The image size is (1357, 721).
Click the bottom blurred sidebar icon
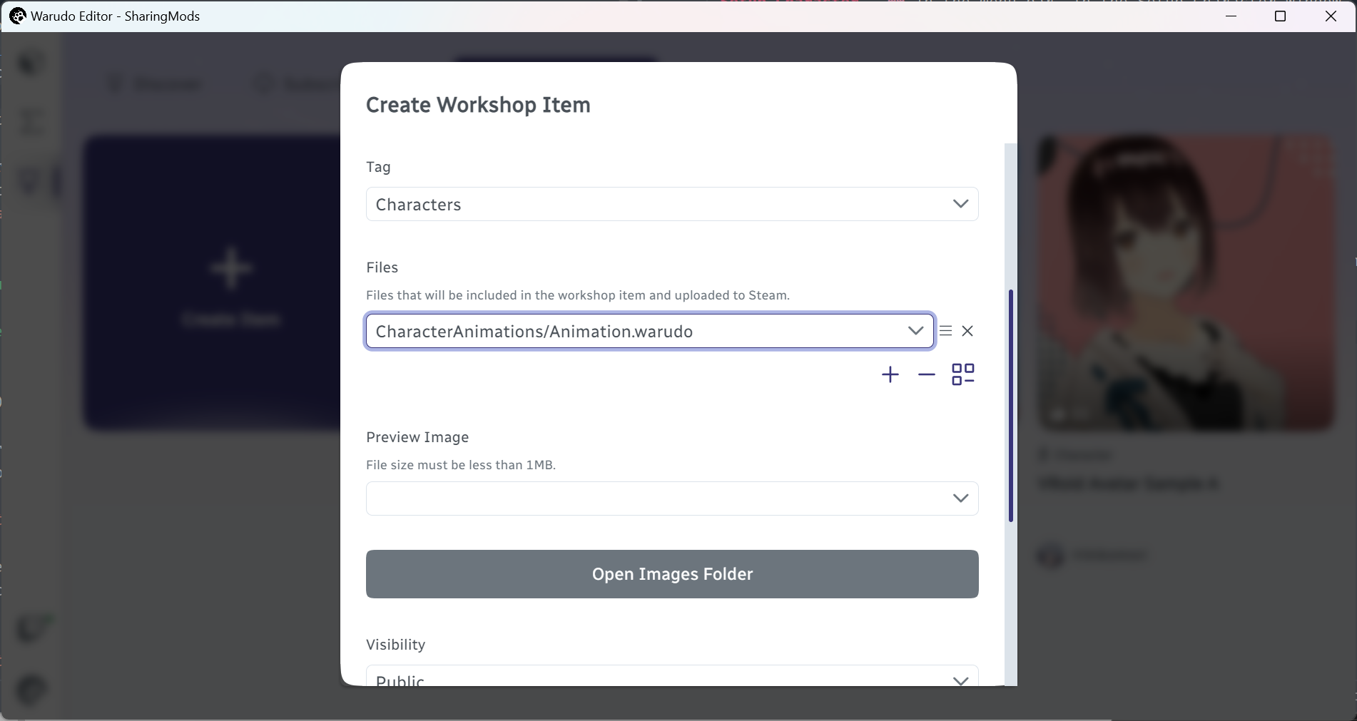coord(31,690)
